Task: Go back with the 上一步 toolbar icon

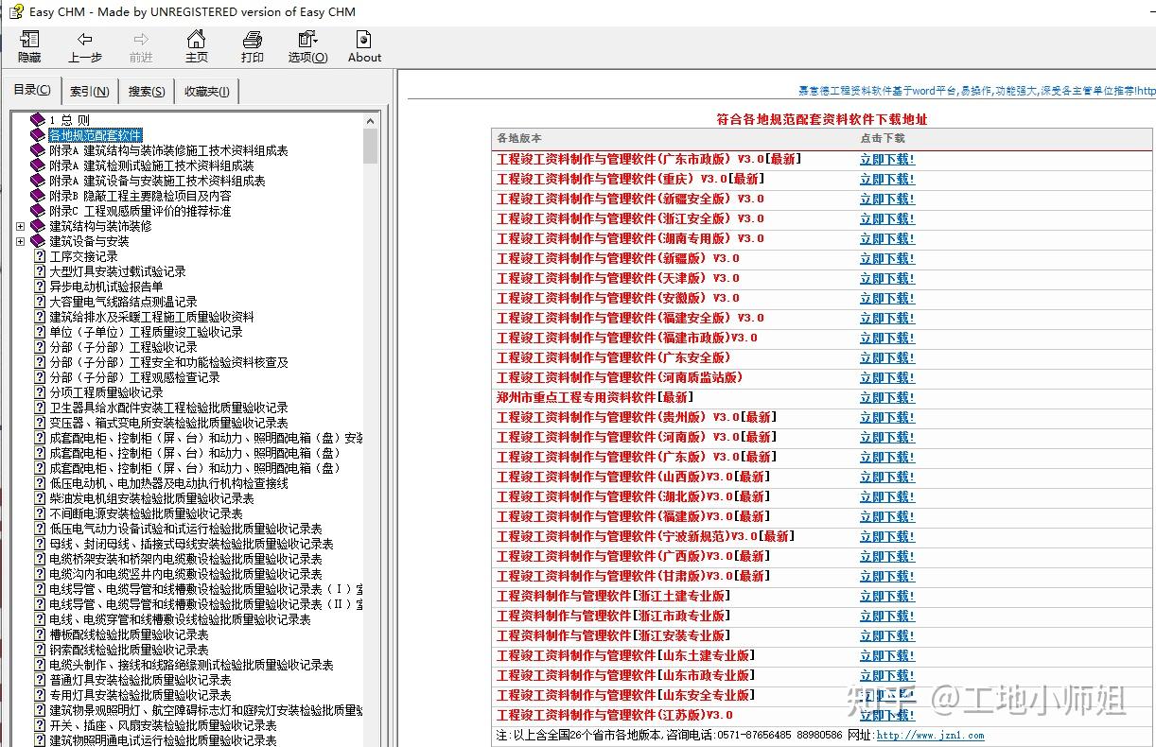Action: click(x=85, y=39)
